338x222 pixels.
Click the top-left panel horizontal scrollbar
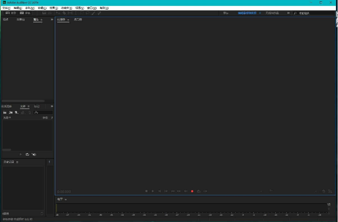pyautogui.click(x=23, y=101)
